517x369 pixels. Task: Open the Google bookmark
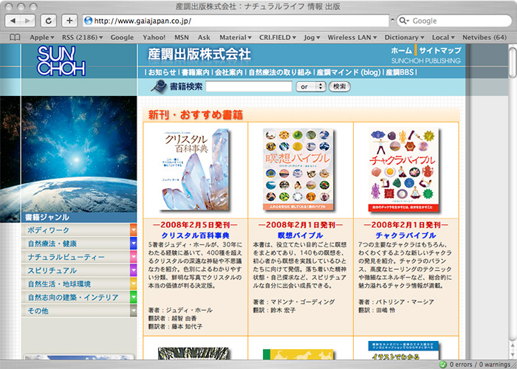(x=122, y=38)
